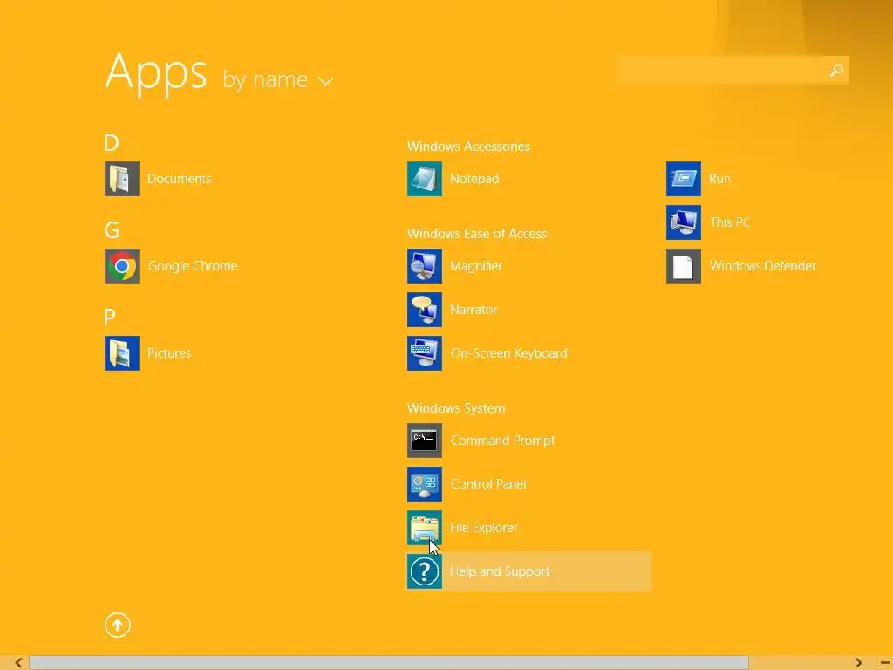Select the 'Google Chrome' label
Screen dimensions: 893x670
(193, 266)
